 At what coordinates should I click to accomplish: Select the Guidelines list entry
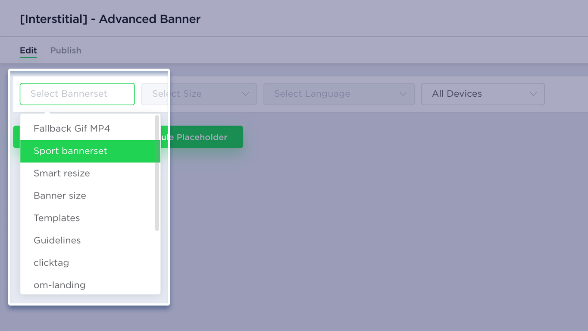tap(90, 241)
